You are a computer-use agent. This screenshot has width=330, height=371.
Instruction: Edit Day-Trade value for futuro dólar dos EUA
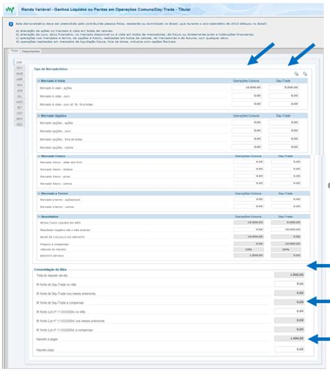coord(286,162)
